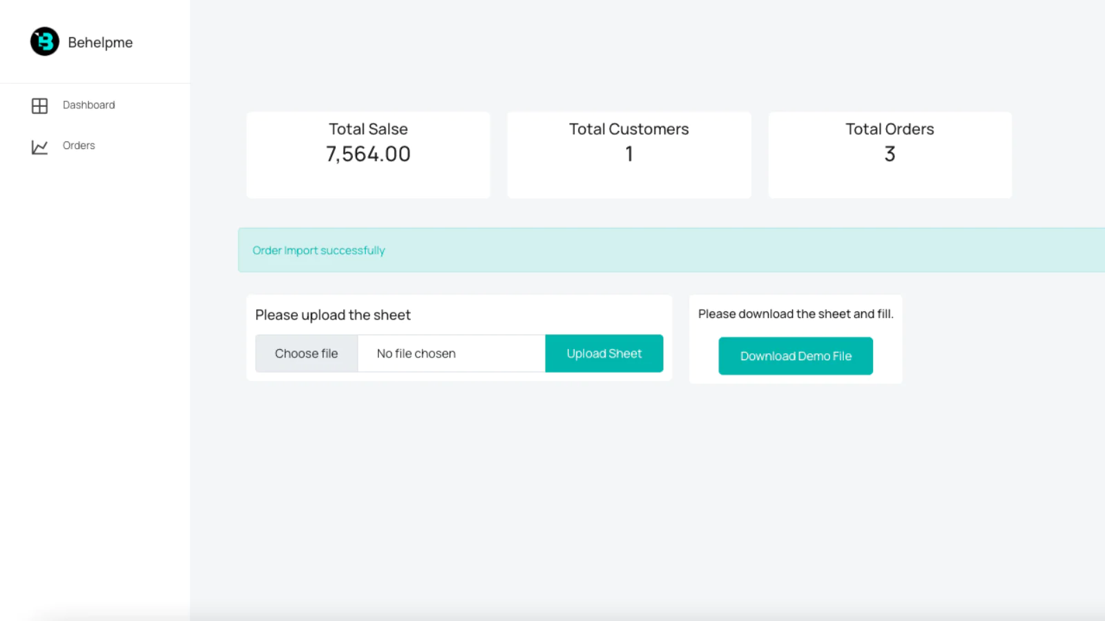
Task: Go to the Orders menu label
Action: 79,146
